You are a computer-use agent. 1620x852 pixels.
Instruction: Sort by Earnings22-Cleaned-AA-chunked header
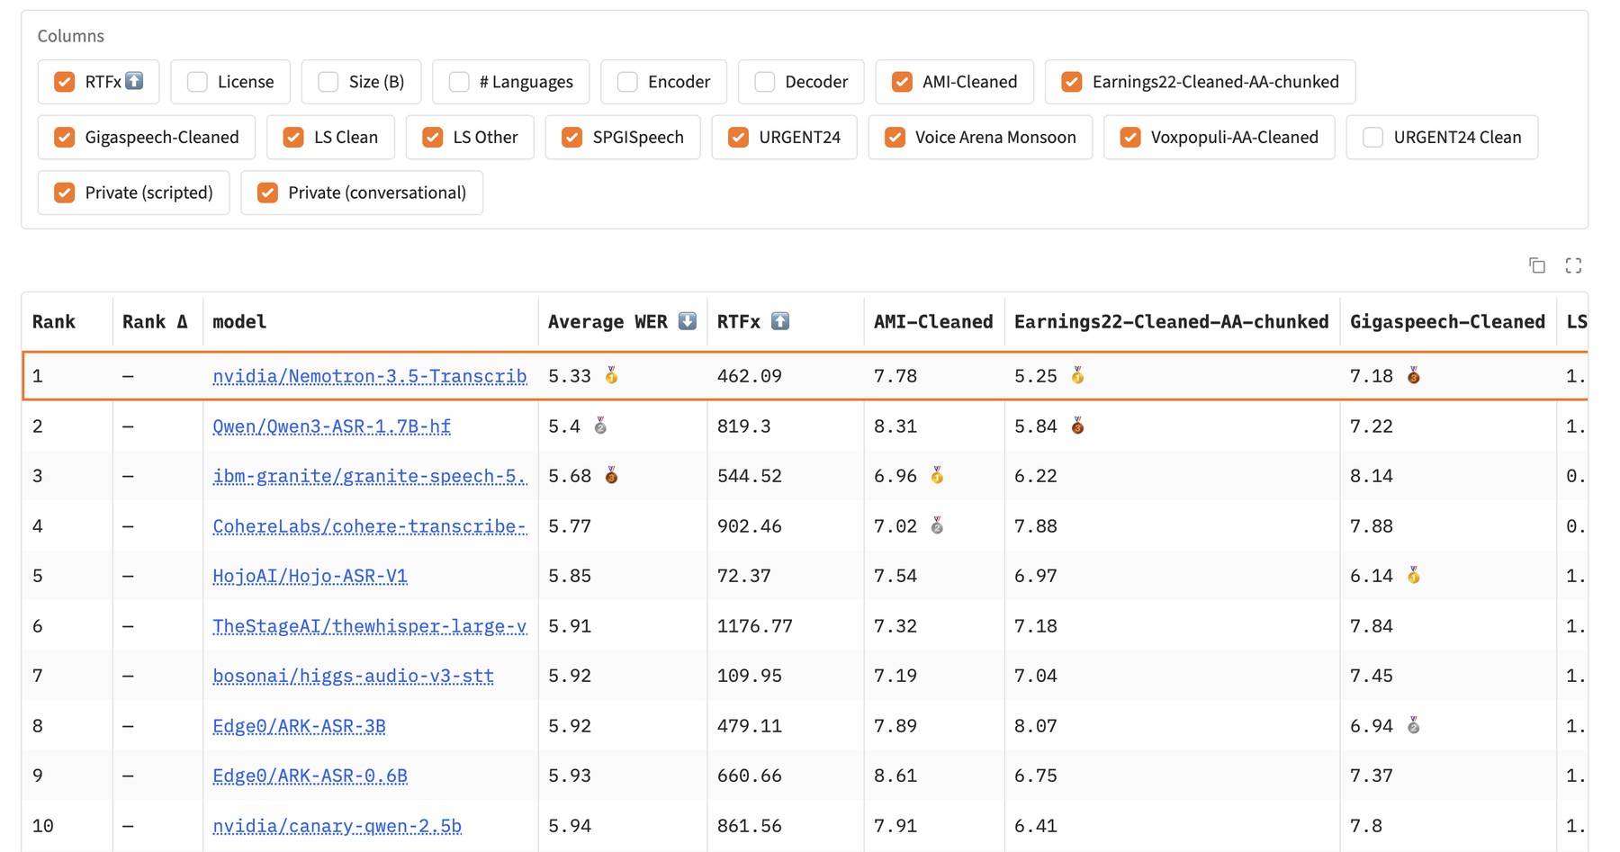click(1171, 321)
